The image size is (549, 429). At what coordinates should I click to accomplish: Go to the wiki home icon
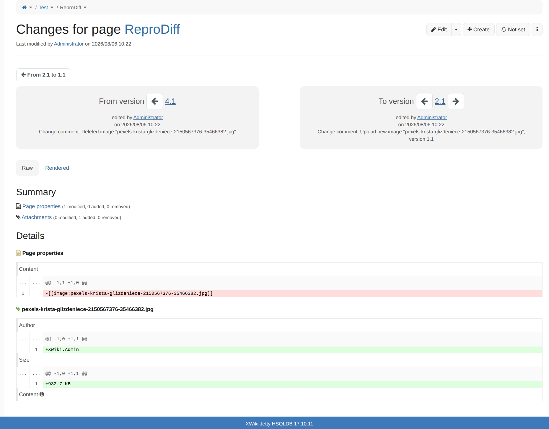click(24, 7)
